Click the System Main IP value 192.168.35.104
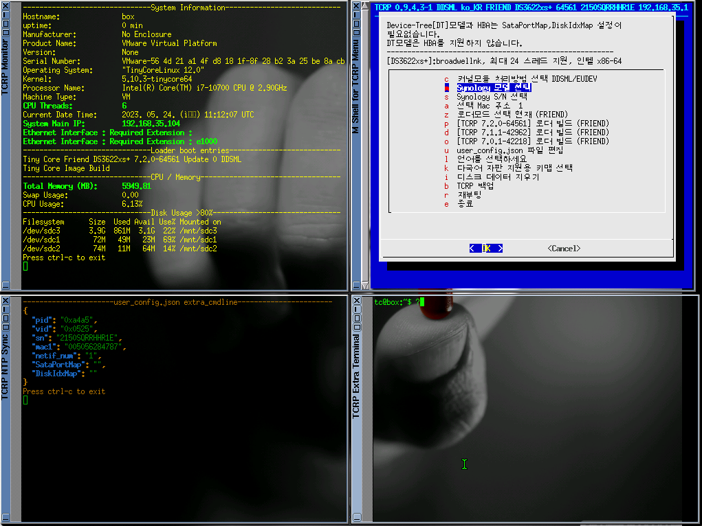The height and width of the screenshot is (526, 702). click(x=151, y=124)
